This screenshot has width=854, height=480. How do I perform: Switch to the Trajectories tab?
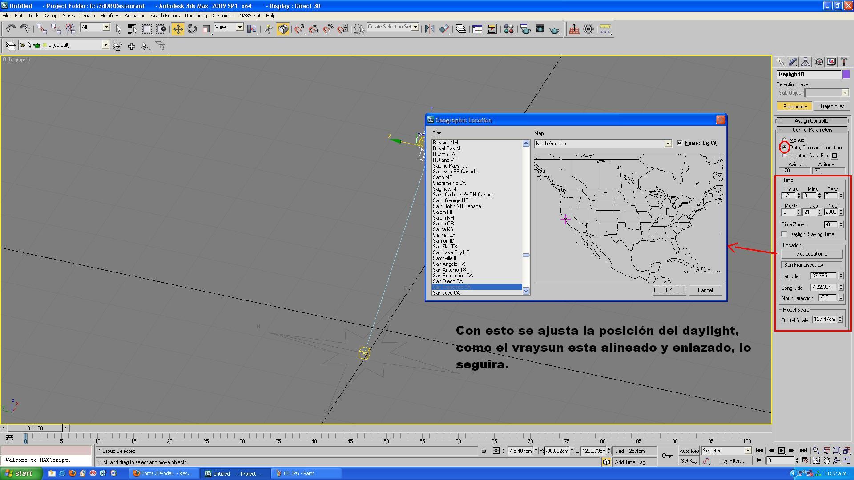831,106
